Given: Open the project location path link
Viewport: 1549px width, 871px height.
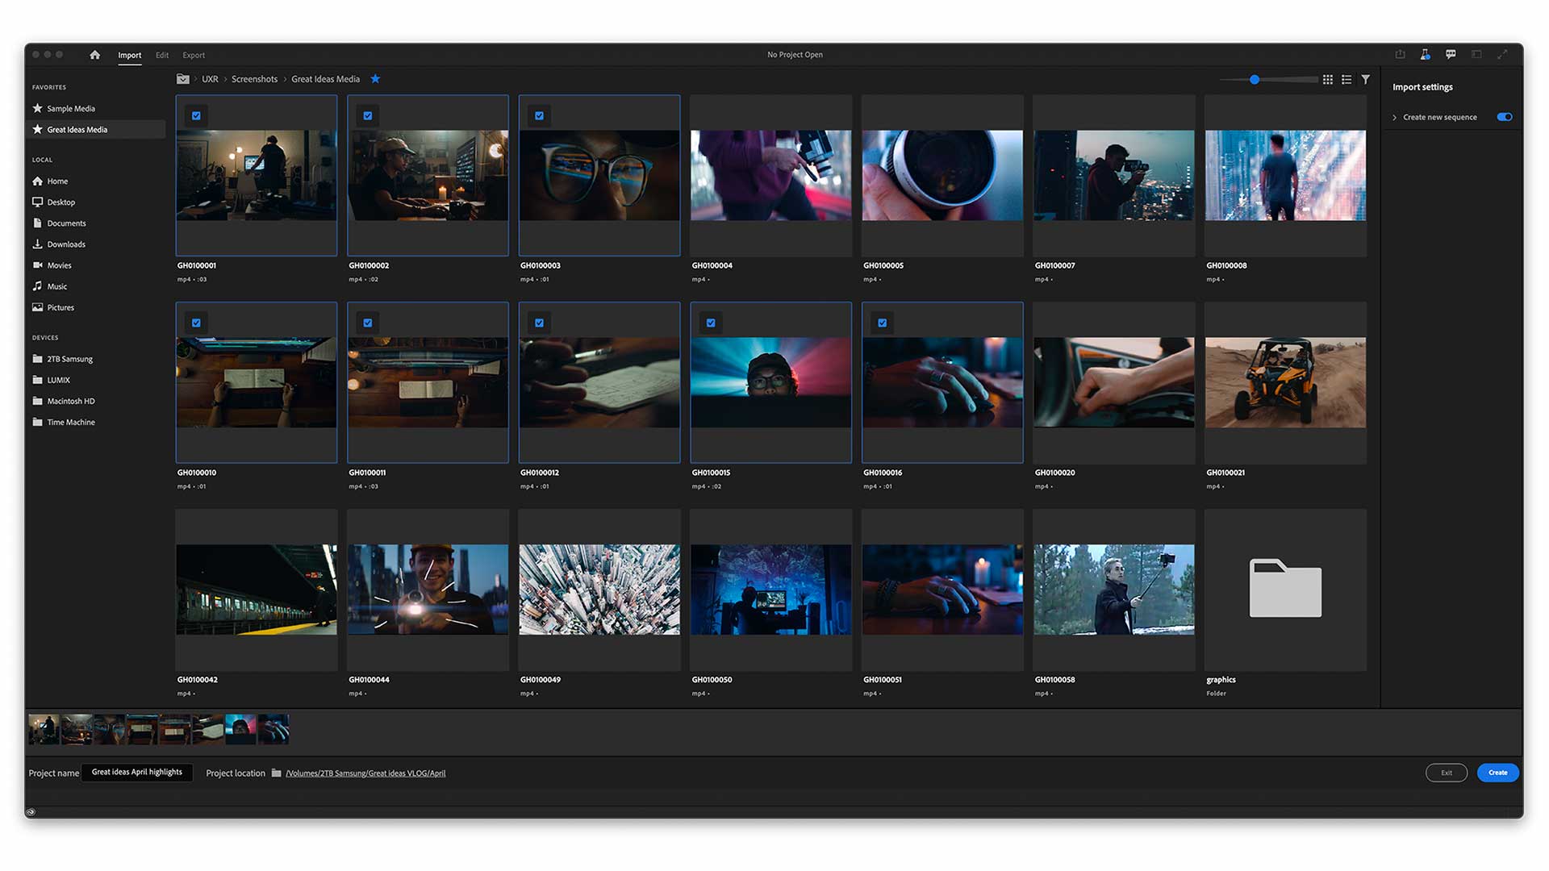Looking at the screenshot, I should click(365, 773).
